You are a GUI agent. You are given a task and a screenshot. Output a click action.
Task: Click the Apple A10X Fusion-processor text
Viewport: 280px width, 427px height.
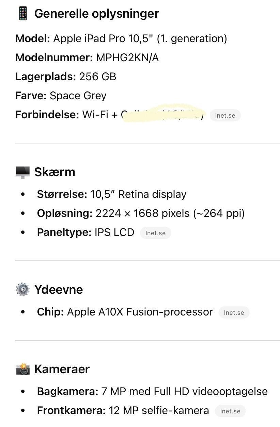(140, 312)
